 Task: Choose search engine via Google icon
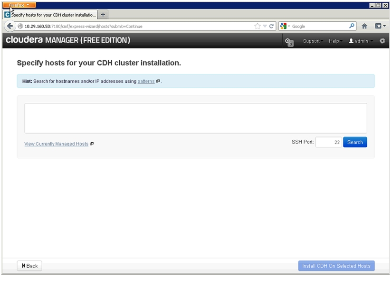[x=285, y=26]
